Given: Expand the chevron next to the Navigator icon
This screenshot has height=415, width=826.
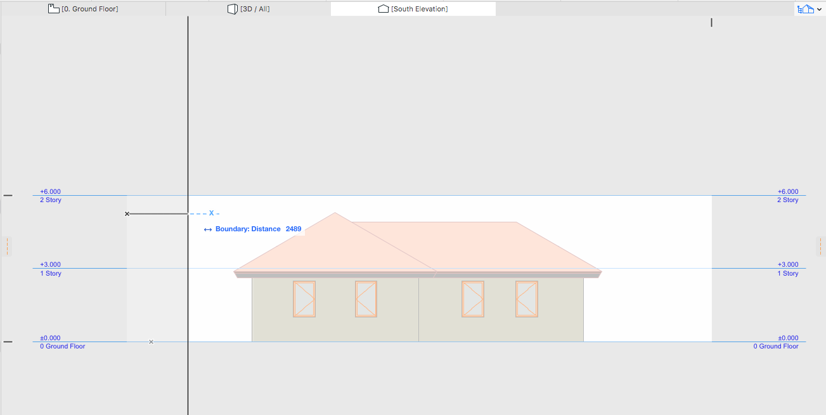Looking at the screenshot, I should coord(820,9).
